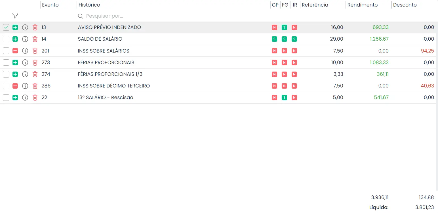
Task: Select the checkbox for event 286
Action: (6, 86)
